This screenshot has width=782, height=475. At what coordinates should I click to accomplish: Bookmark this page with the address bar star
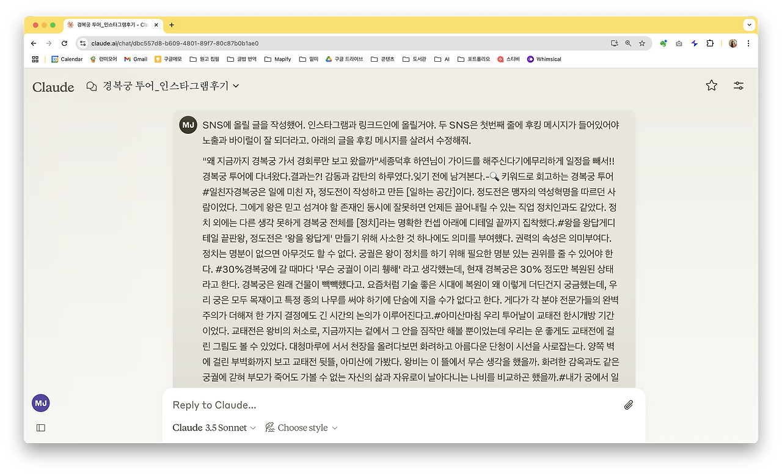coord(641,43)
